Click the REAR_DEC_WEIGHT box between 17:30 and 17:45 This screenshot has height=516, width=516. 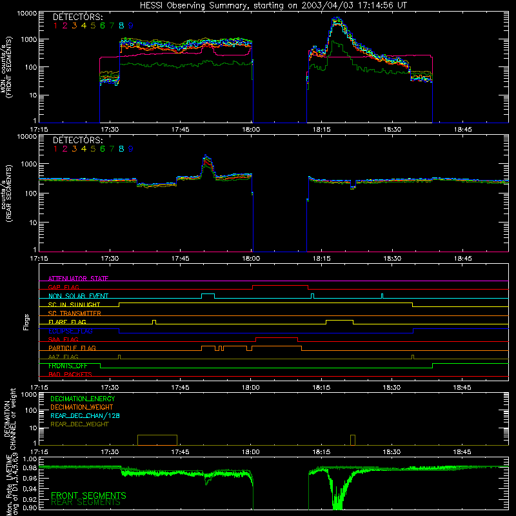tap(157, 440)
